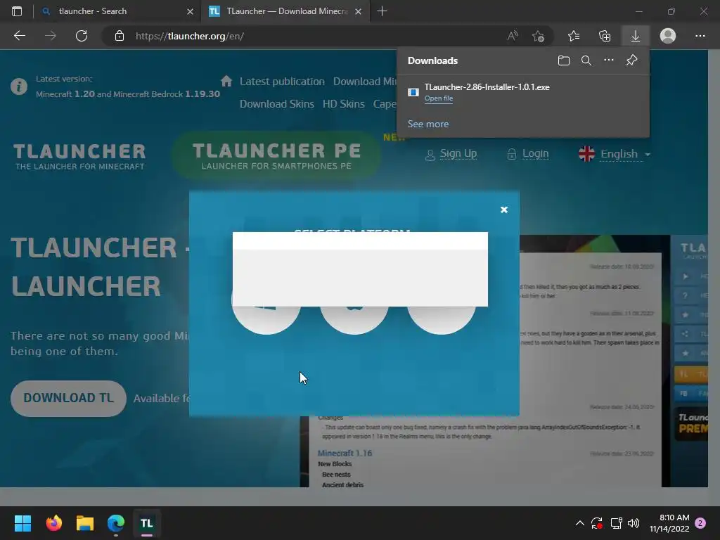Open vertical tabs action menu
The width and height of the screenshot is (720, 540).
(x=17, y=11)
